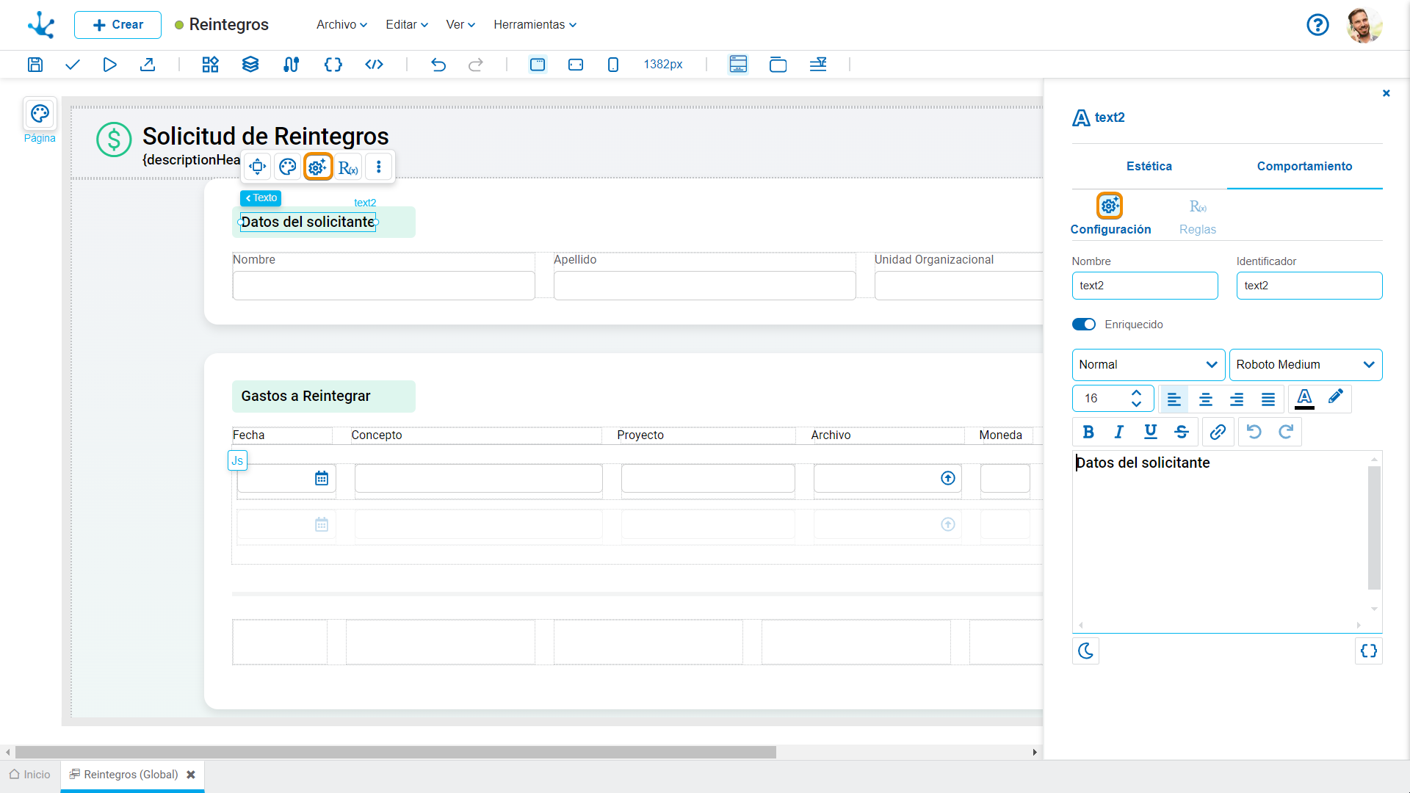Image resolution: width=1410 pixels, height=793 pixels.
Task: Click the Redo arrow in top toolbar
Action: tap(476, 65)
